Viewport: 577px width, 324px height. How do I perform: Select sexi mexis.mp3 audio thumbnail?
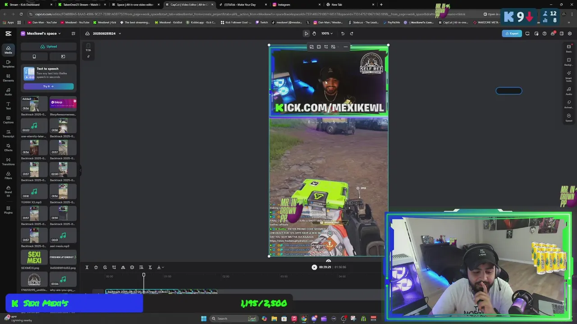tap(63, 236)
